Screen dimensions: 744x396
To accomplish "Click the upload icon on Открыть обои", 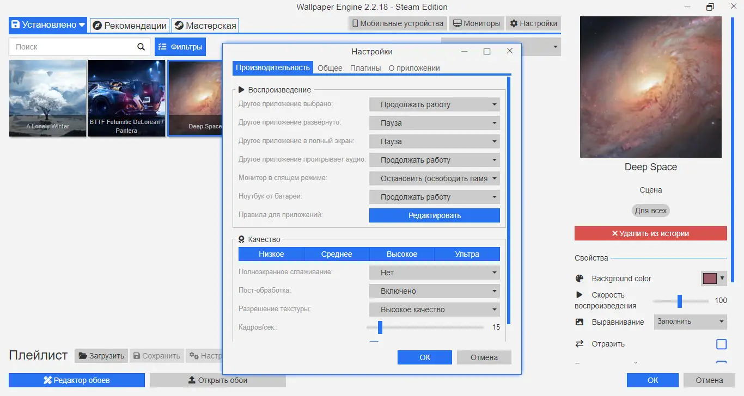I will [x=192, y=380].
